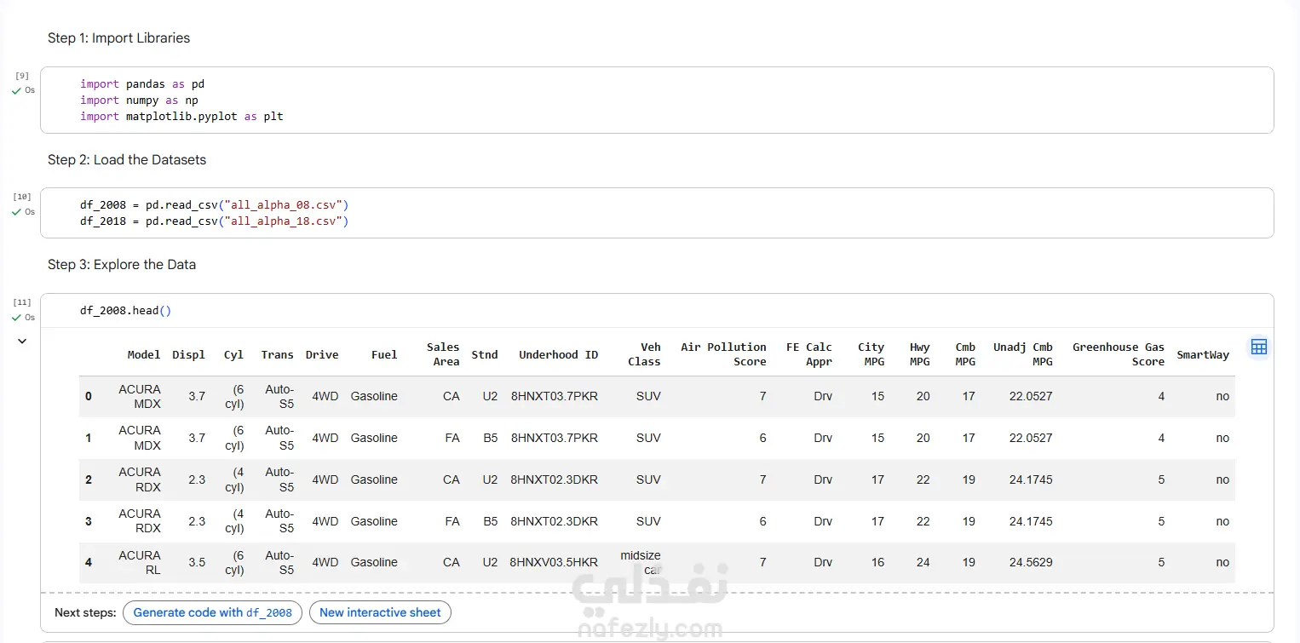Click the Greenhouse Gas Score in row 1
The width and height of the screenshot is (1300, 643).
(1161, 439)
